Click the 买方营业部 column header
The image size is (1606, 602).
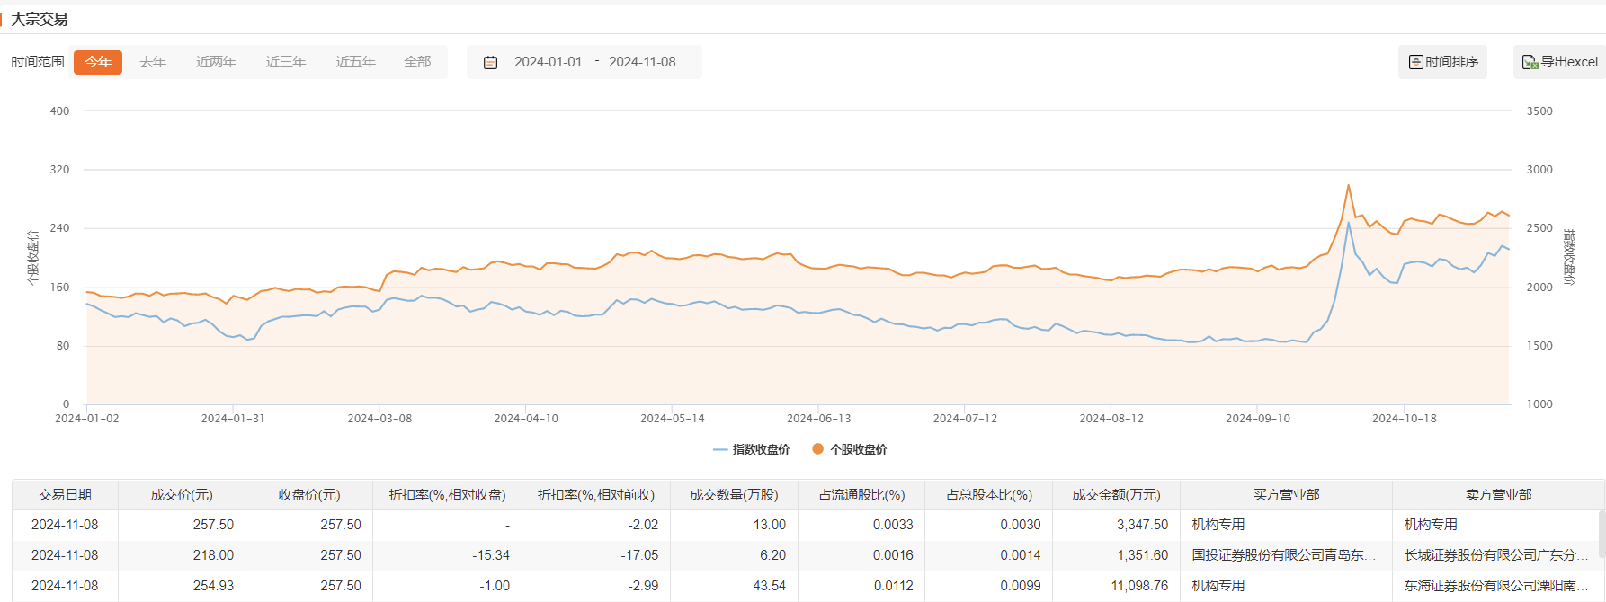click(x=1286, y=495)
